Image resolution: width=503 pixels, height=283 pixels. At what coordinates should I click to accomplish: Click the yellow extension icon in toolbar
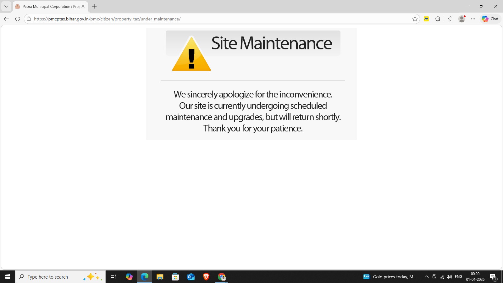(x=426, y=19)
